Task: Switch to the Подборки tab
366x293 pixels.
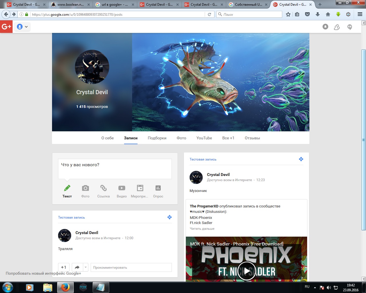Action: (x=157, y=138)
